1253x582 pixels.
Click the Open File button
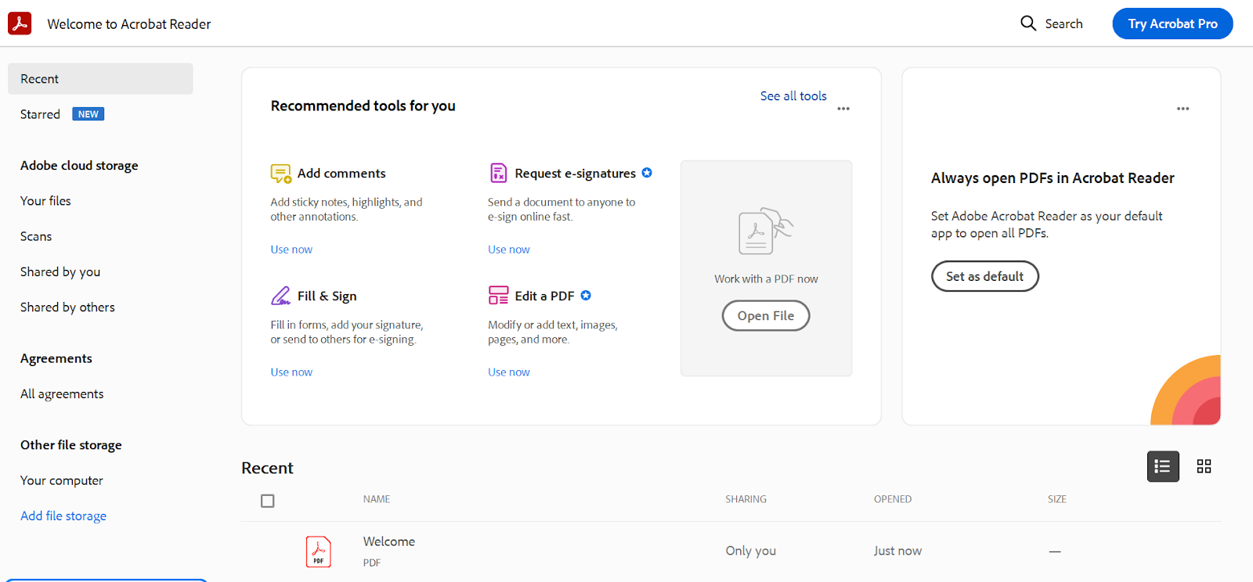pos(766,316)
